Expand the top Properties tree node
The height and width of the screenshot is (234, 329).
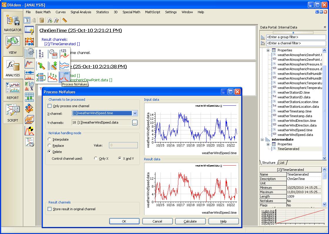(268, 50)
